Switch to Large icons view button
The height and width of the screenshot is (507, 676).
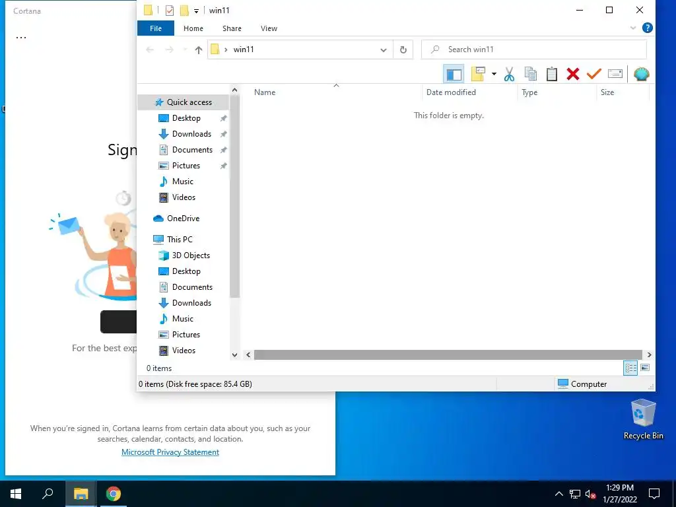645,368
